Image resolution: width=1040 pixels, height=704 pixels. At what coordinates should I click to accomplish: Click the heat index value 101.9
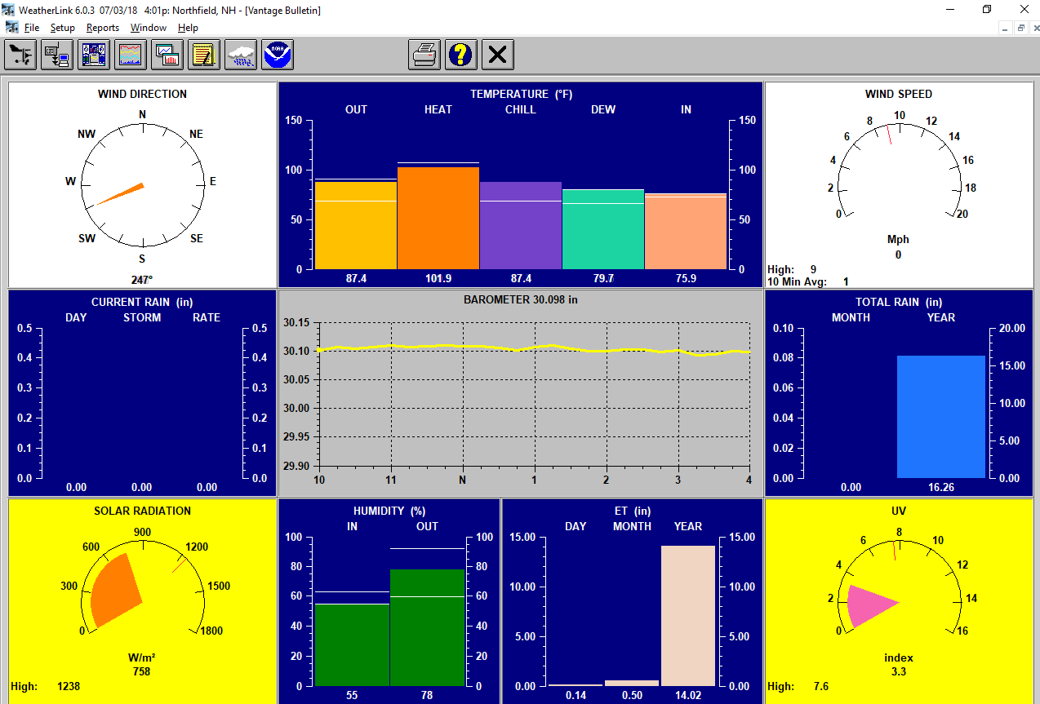point(438,278)
